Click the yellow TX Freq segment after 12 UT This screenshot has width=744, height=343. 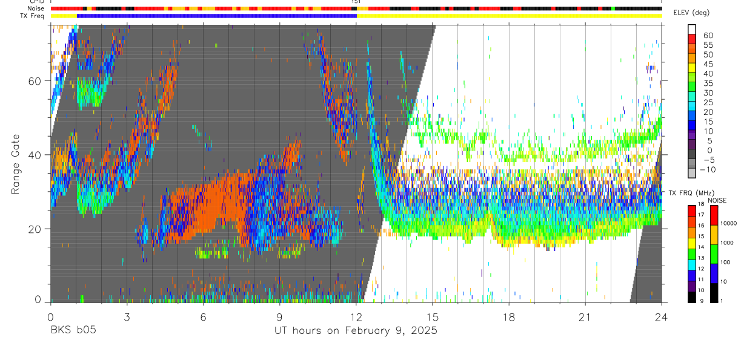pos(509,16)
